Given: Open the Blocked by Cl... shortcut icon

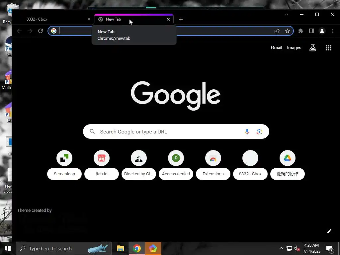Looking at the screenshot, I should pos(139,158).
